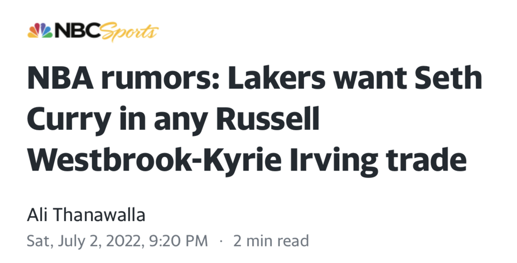The image size is (517, 263).
Task: Click the name "Curry" in the headline
Action: click(69, 119)
